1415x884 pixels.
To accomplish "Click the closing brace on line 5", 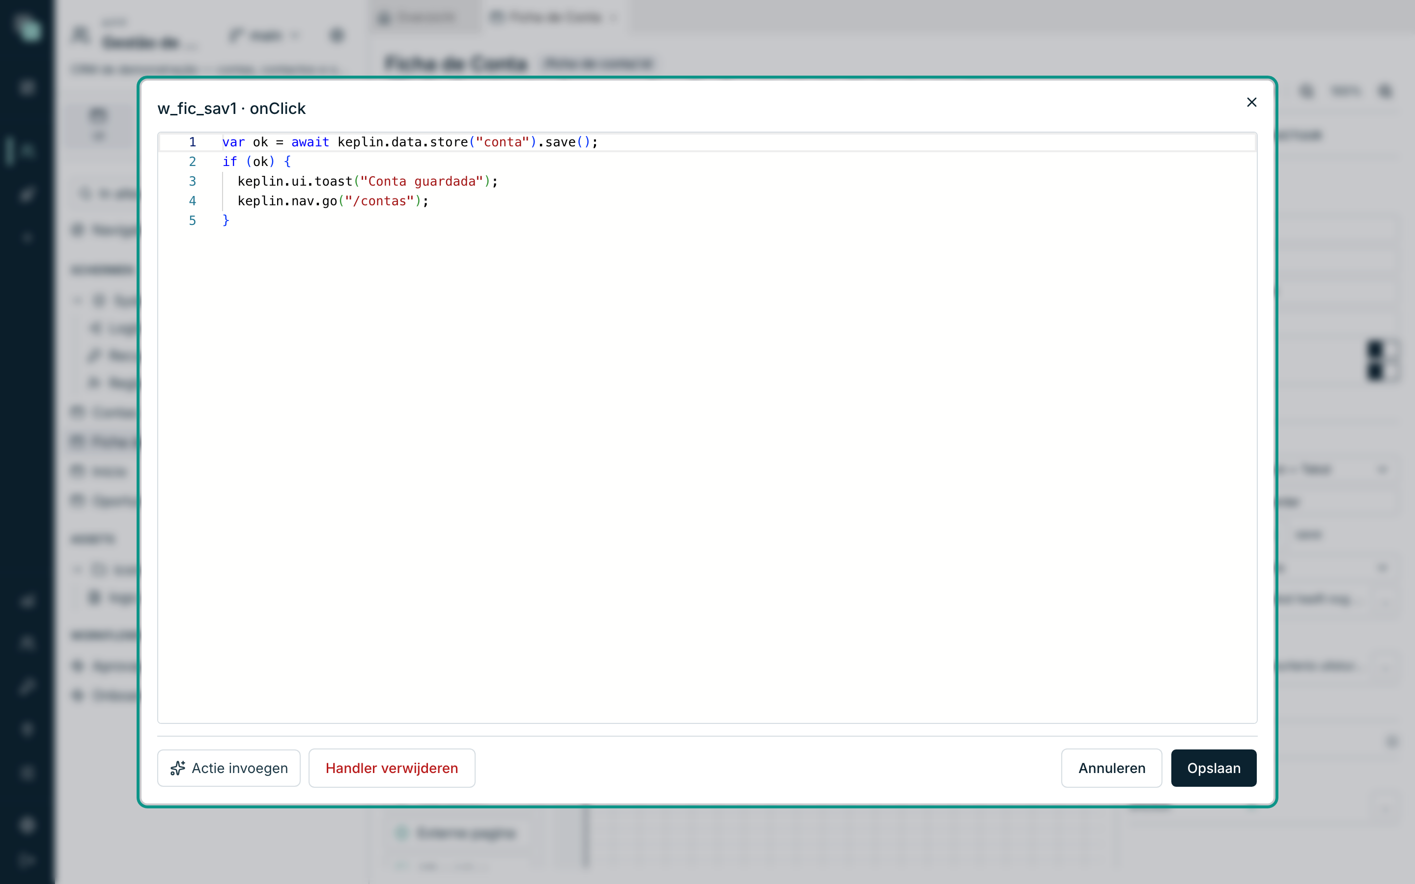I will point(226,221).
